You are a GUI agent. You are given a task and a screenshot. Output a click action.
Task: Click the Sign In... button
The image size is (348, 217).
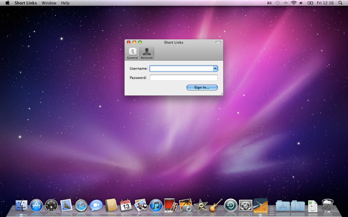[x=202, y=88]
